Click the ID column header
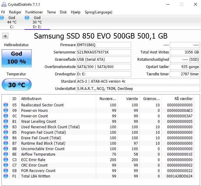 14,98
